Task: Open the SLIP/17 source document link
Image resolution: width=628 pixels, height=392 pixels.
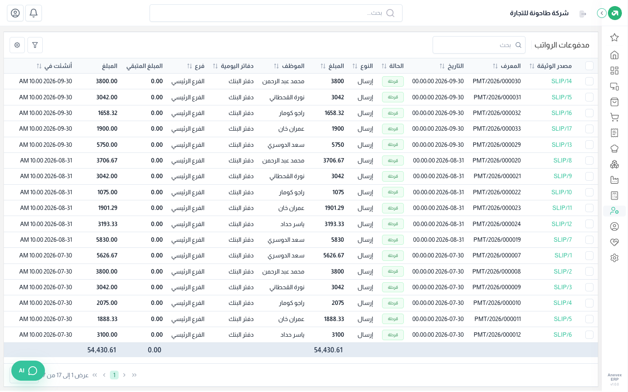Action: 561,129
